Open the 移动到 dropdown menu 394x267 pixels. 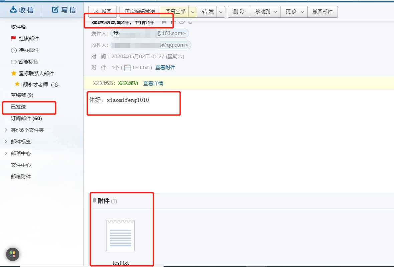265,12
